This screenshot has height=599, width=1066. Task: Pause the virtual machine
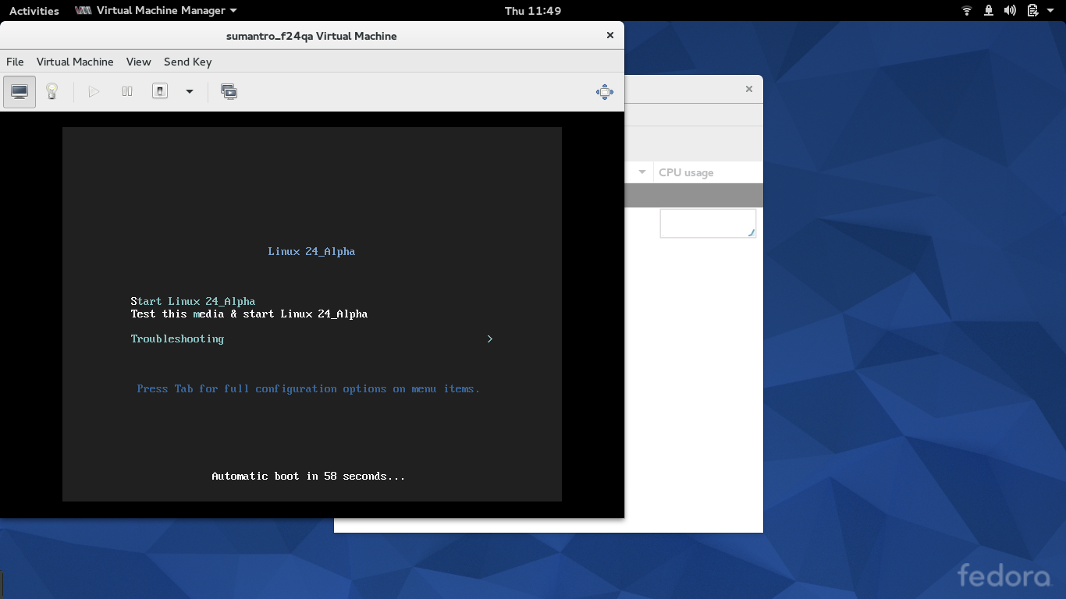coord(127,91)
